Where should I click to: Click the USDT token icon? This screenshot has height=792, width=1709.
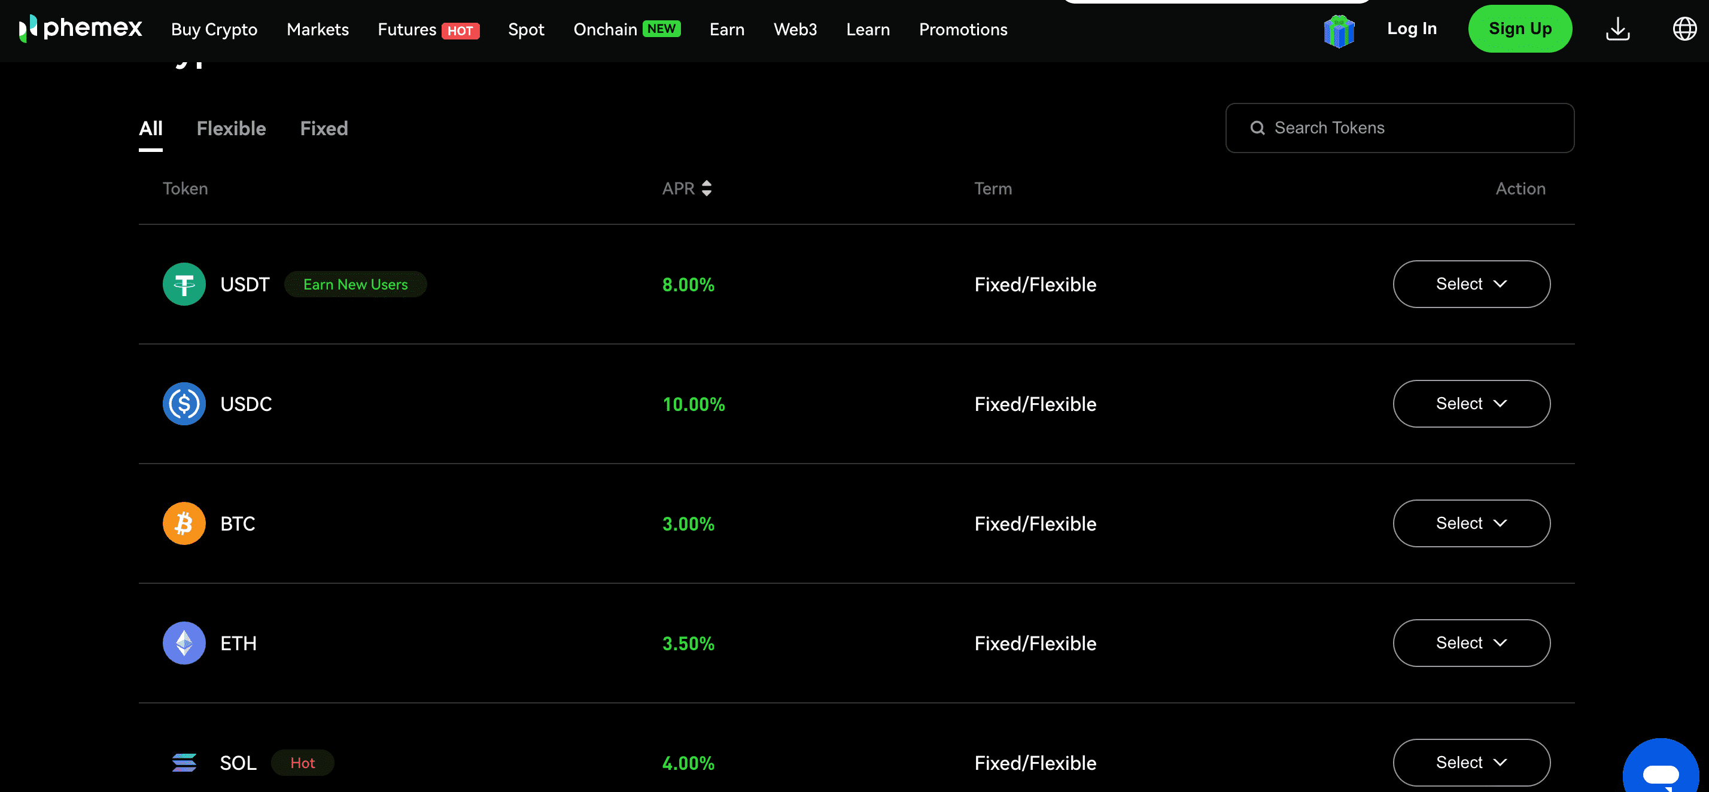click(x=184, y=284)
